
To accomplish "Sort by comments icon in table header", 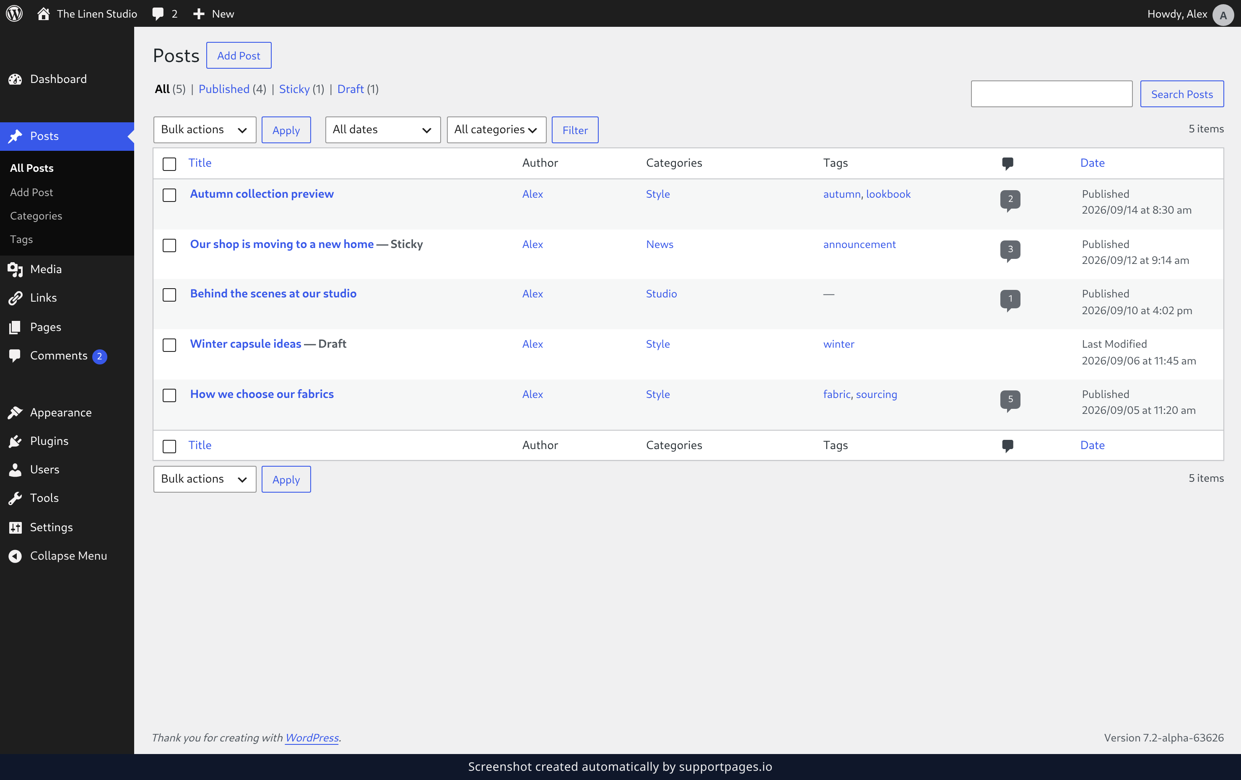I will tap(1007, 164).
